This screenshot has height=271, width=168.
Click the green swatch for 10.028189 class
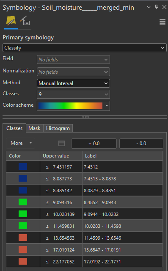pos(23,214)
